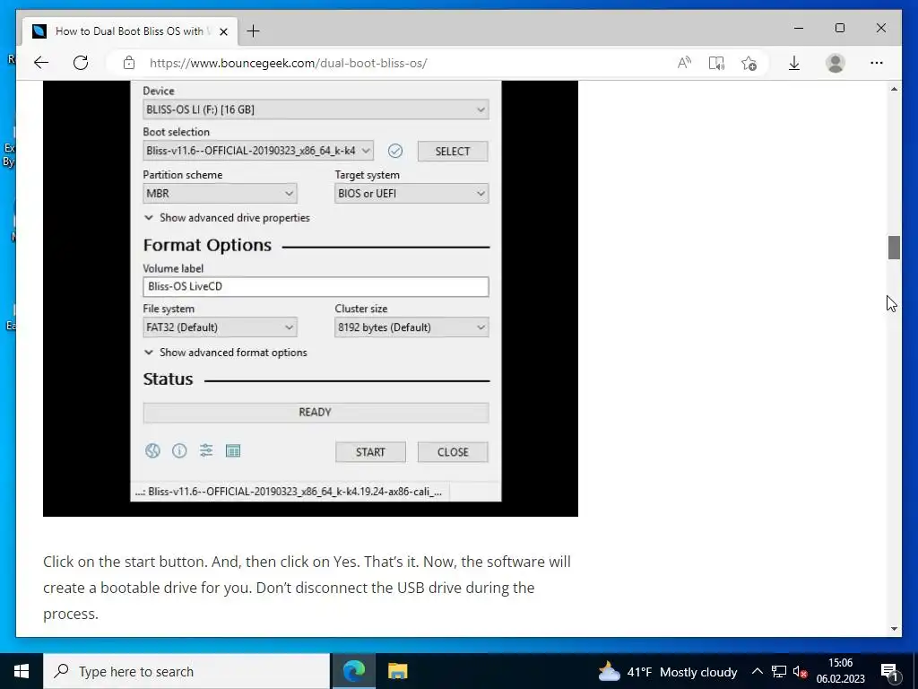Open the 8192 bytes cluster size dropdown
Viewport: 918px width, 689px height.
pos(411,327)
